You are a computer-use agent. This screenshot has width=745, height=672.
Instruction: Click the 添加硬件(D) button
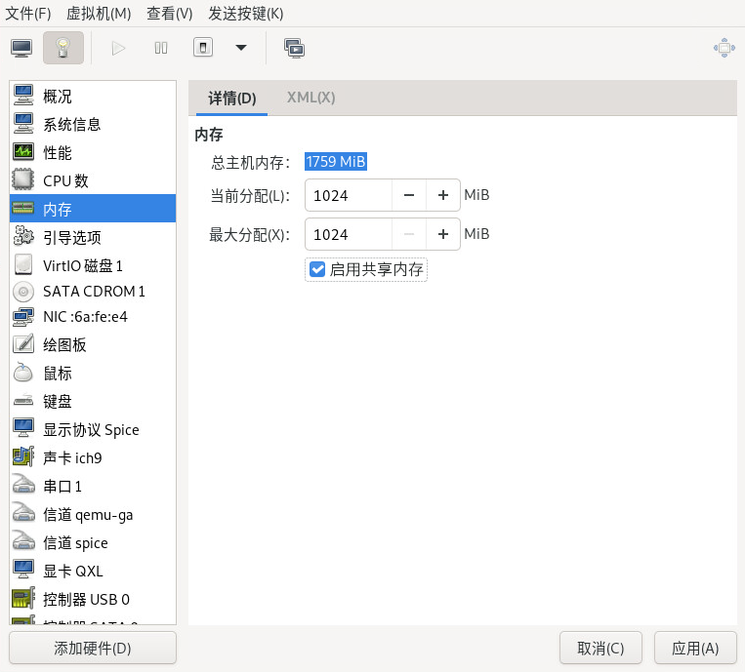click(x=93, y=649)
